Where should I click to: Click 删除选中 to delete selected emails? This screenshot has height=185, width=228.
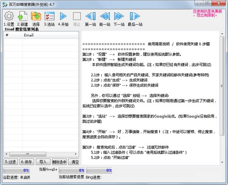pyautogui.click(x=59, y=162)
